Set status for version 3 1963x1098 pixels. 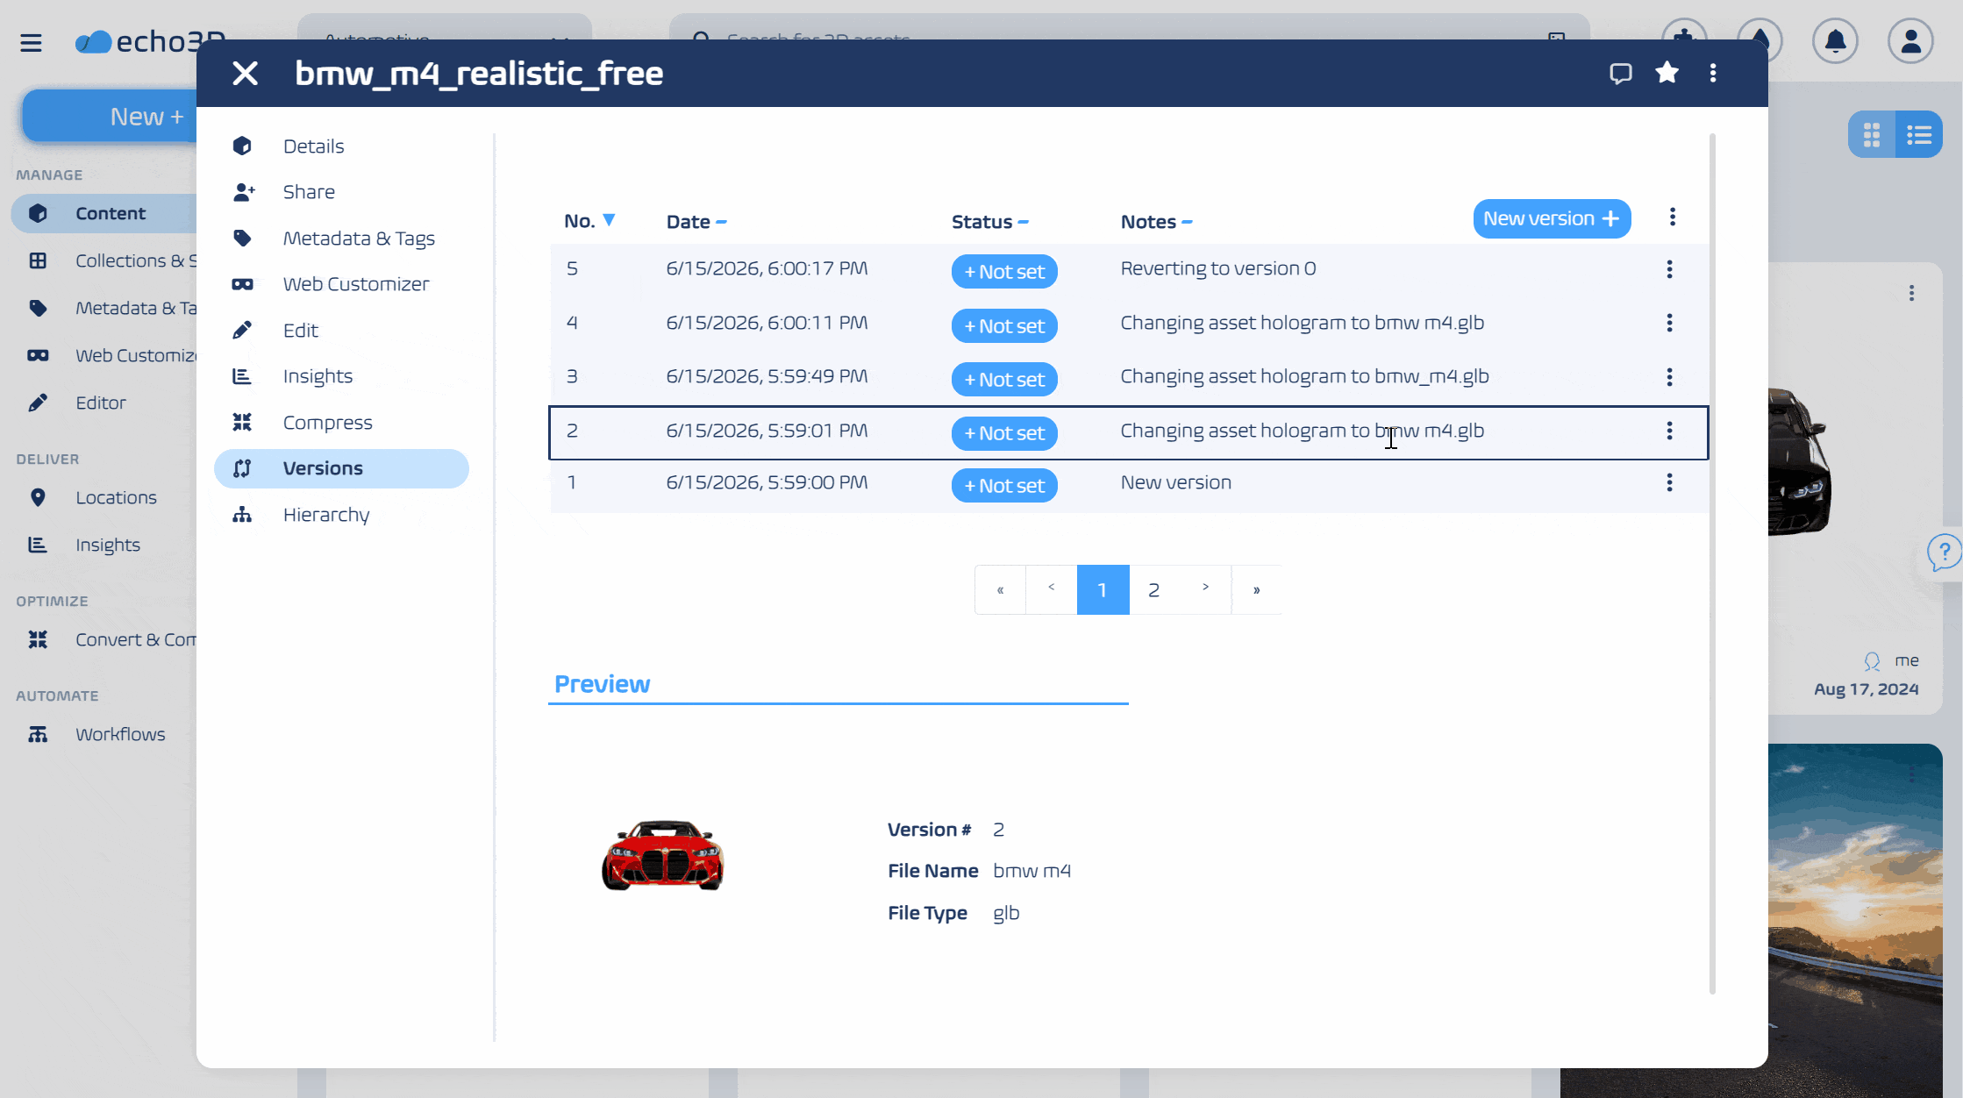[x=1004, y=380]
